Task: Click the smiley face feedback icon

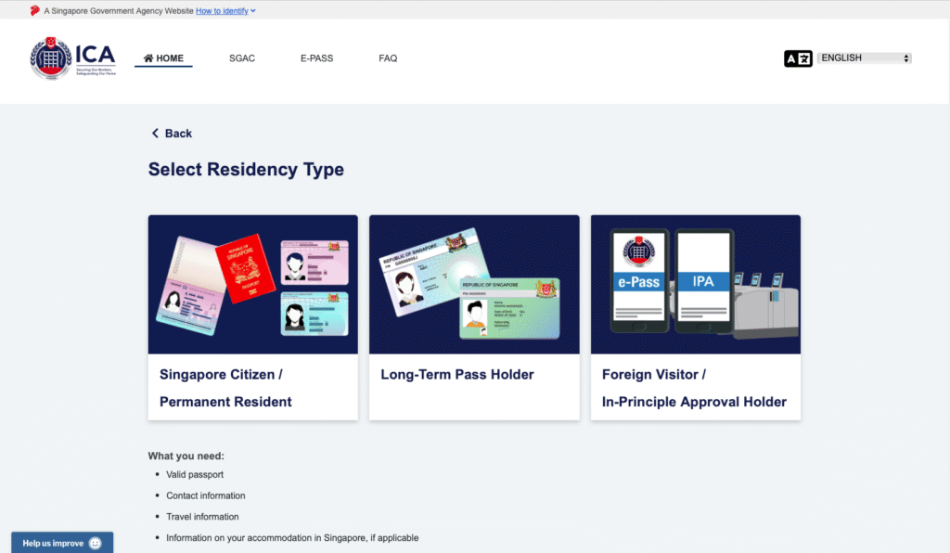Action: (x=95, y=544)
